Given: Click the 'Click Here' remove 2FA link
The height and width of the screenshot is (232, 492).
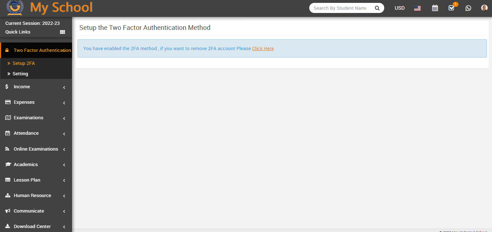Looking at the screenshot, I should point(263,49).
